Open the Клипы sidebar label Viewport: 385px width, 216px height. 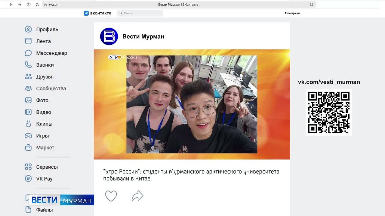pyautogui.click(x=44, y=124)
